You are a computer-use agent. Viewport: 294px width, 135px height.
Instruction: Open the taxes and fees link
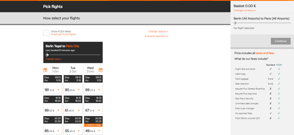265,53
